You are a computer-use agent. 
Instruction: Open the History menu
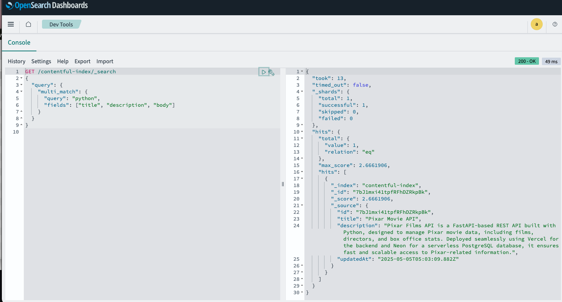(16, 61)
